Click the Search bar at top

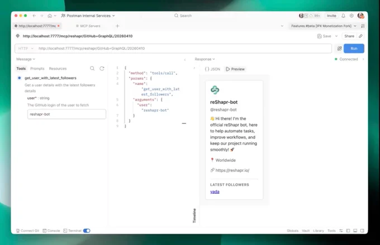click(183, 16)
